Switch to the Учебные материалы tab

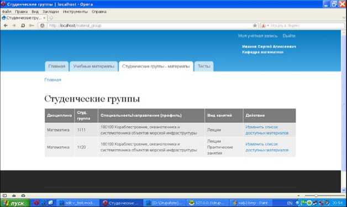[x=93, y=66]
